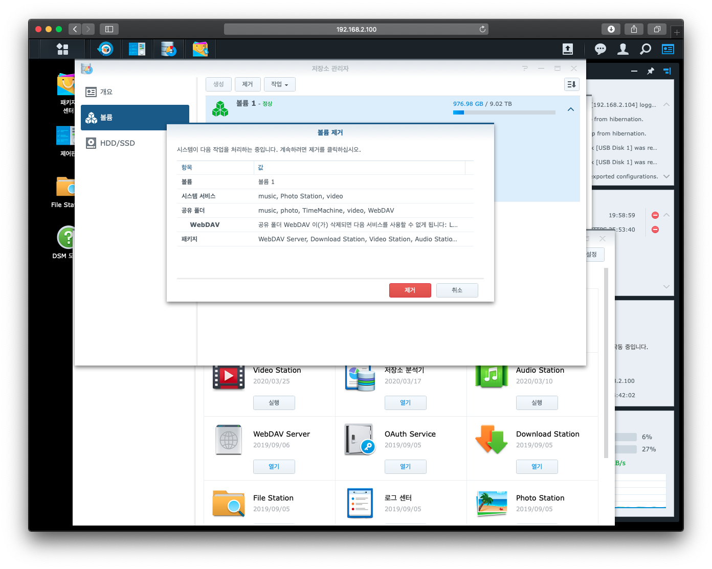Pin the widget panel

[651, 71]
